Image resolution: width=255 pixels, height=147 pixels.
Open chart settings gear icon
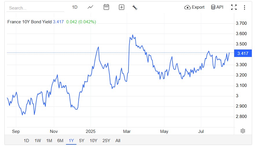(243, 131)
